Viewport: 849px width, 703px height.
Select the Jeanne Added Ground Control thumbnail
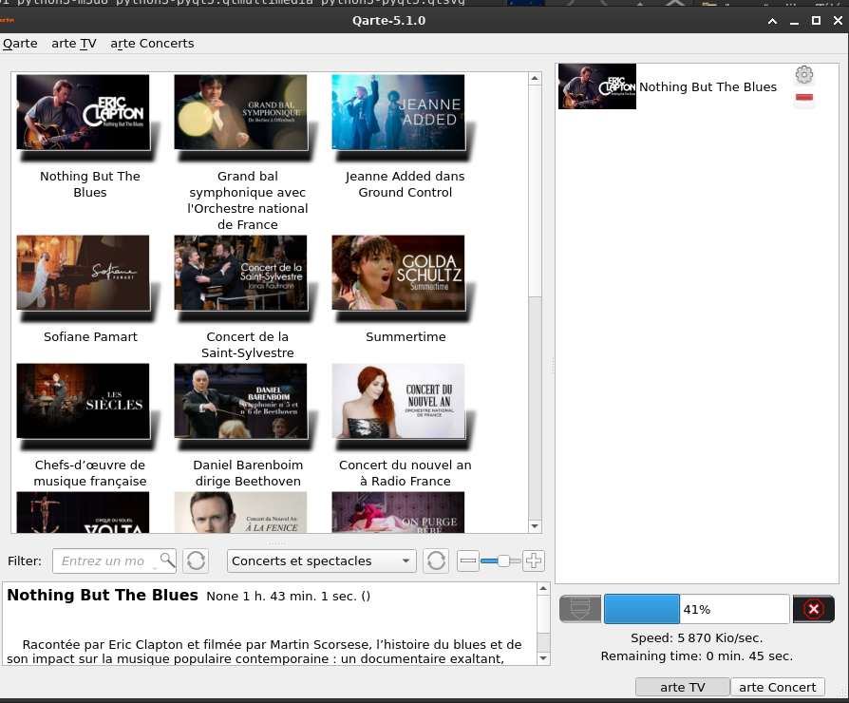pos(398,113)
